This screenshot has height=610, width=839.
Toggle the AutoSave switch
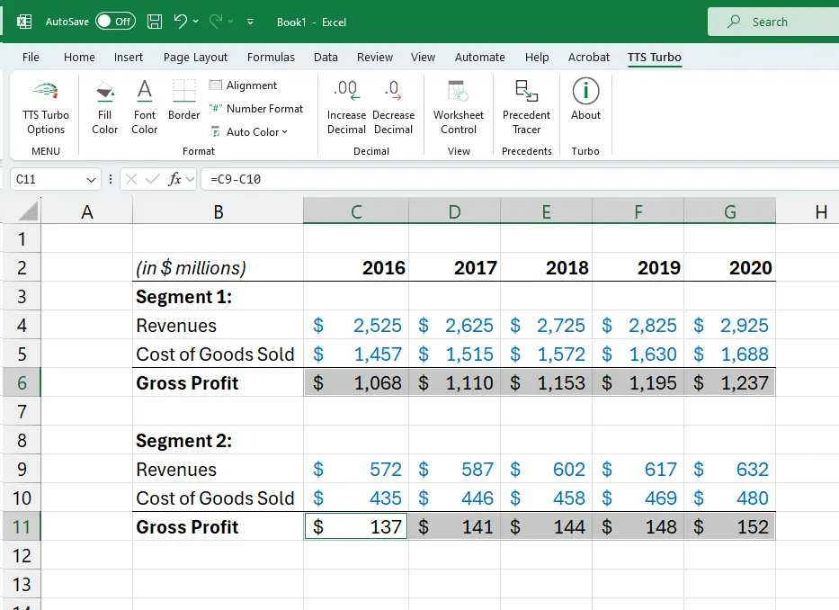[115, 22]
